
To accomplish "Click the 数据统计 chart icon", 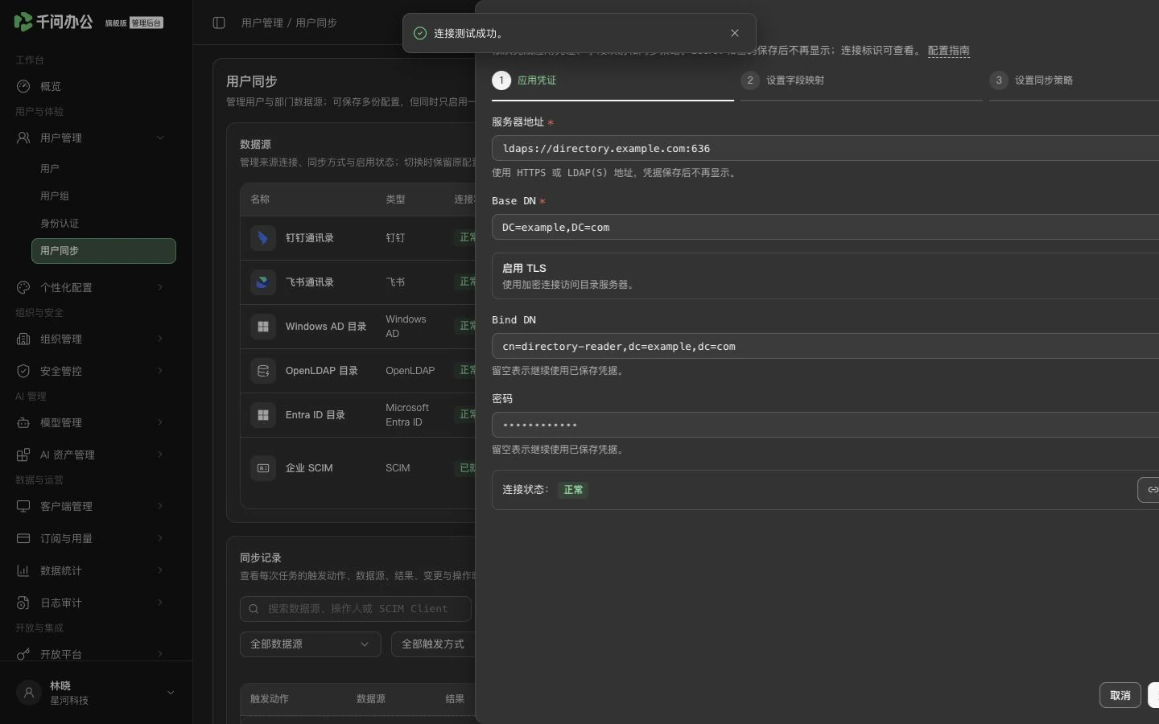I will click(23, 570).
